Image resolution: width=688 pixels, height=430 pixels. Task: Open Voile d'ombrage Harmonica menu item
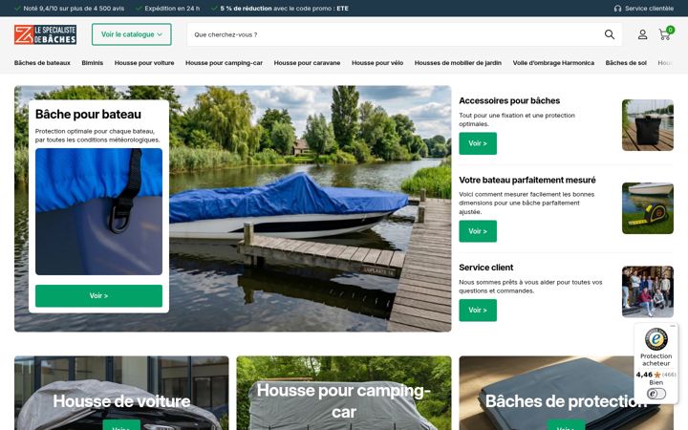pos(553,63)
